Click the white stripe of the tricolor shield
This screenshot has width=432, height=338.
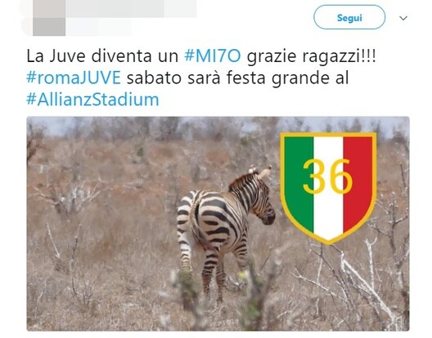pos(328,187)
